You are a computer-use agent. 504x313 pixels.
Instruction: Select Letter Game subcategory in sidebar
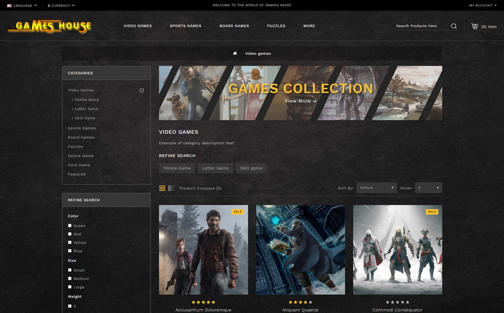click(87, 109)
